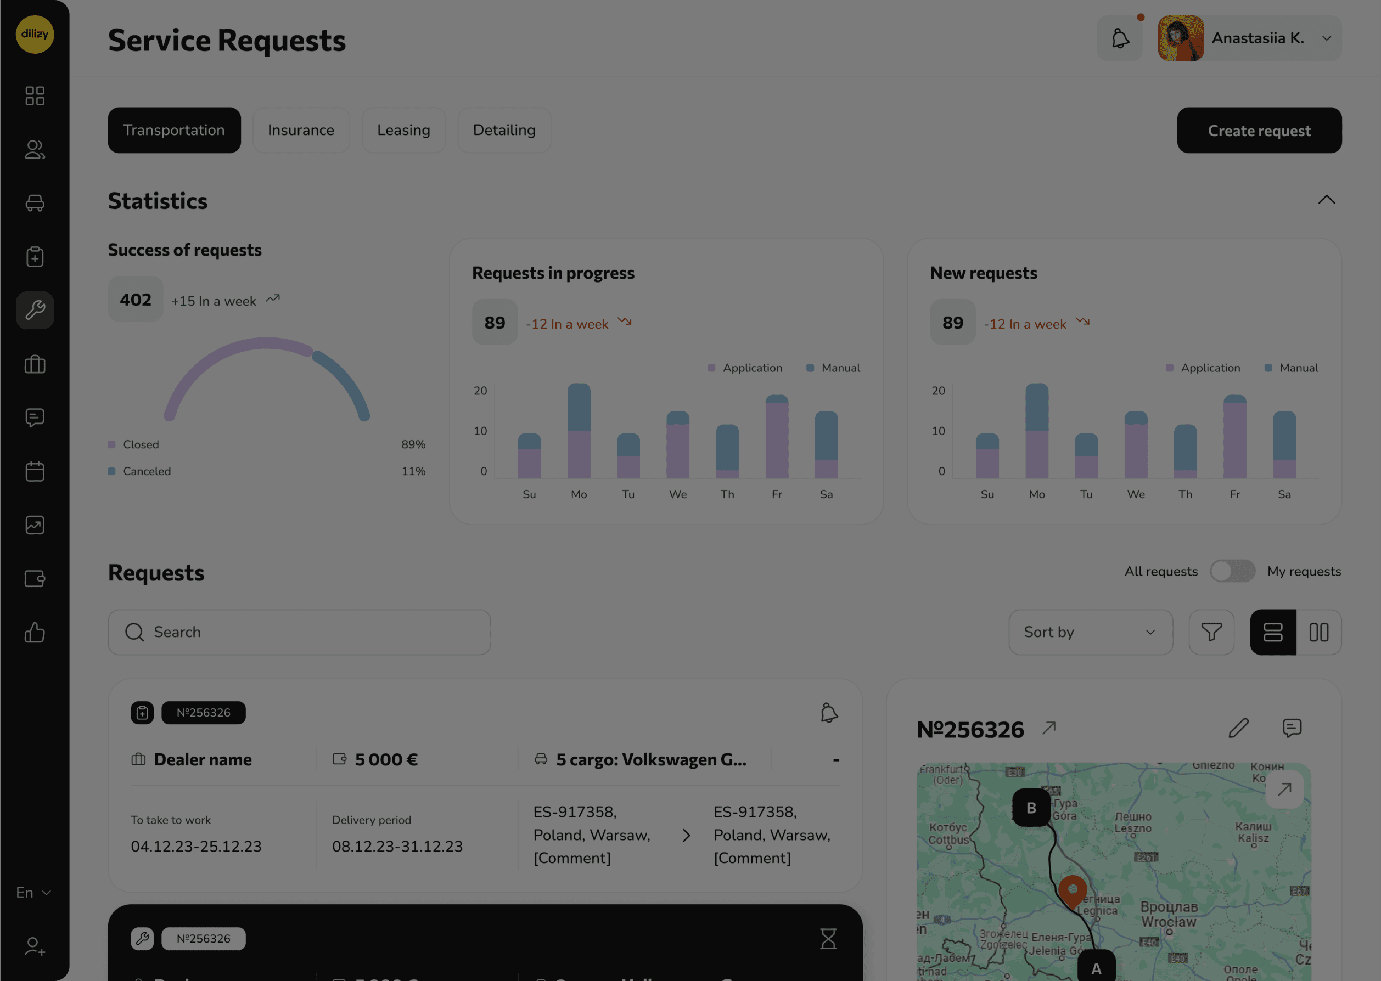This screenshot has height=981, width=1381.
Task: Click the filter funnel icon
Action: (1211, 632)
